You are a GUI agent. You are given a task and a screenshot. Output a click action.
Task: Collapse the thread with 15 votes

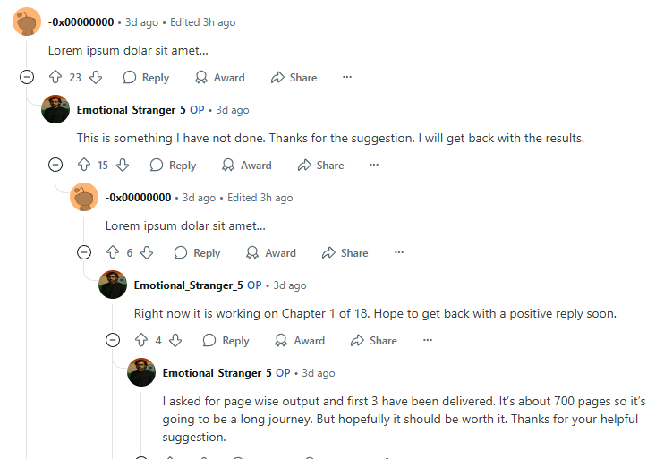pyautogui.click(x=55, y=166)
